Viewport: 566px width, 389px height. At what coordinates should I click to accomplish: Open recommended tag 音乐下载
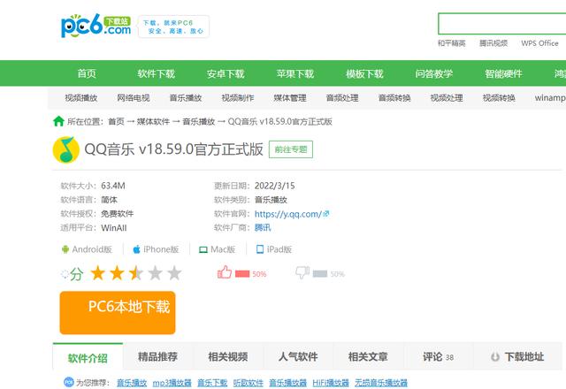point(212,383)
